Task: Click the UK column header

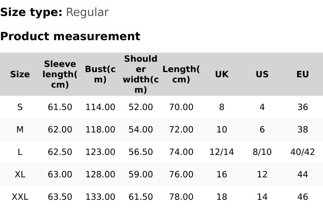Action: (x=221, y=74)
